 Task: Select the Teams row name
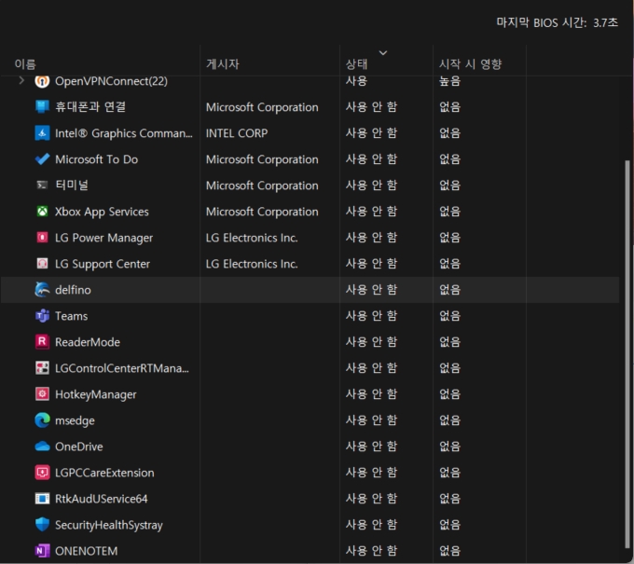pyautogui.click(x=71, y=316)
